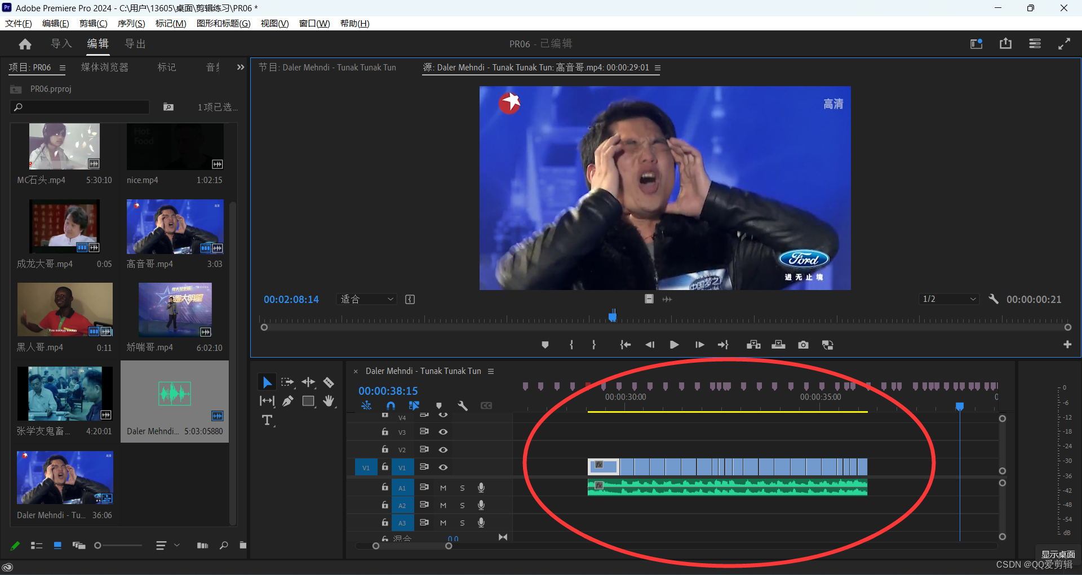The width and height of the screenshot is (1082, 575).
Task: Select the Ripple Edit tool
Action: 308,382
